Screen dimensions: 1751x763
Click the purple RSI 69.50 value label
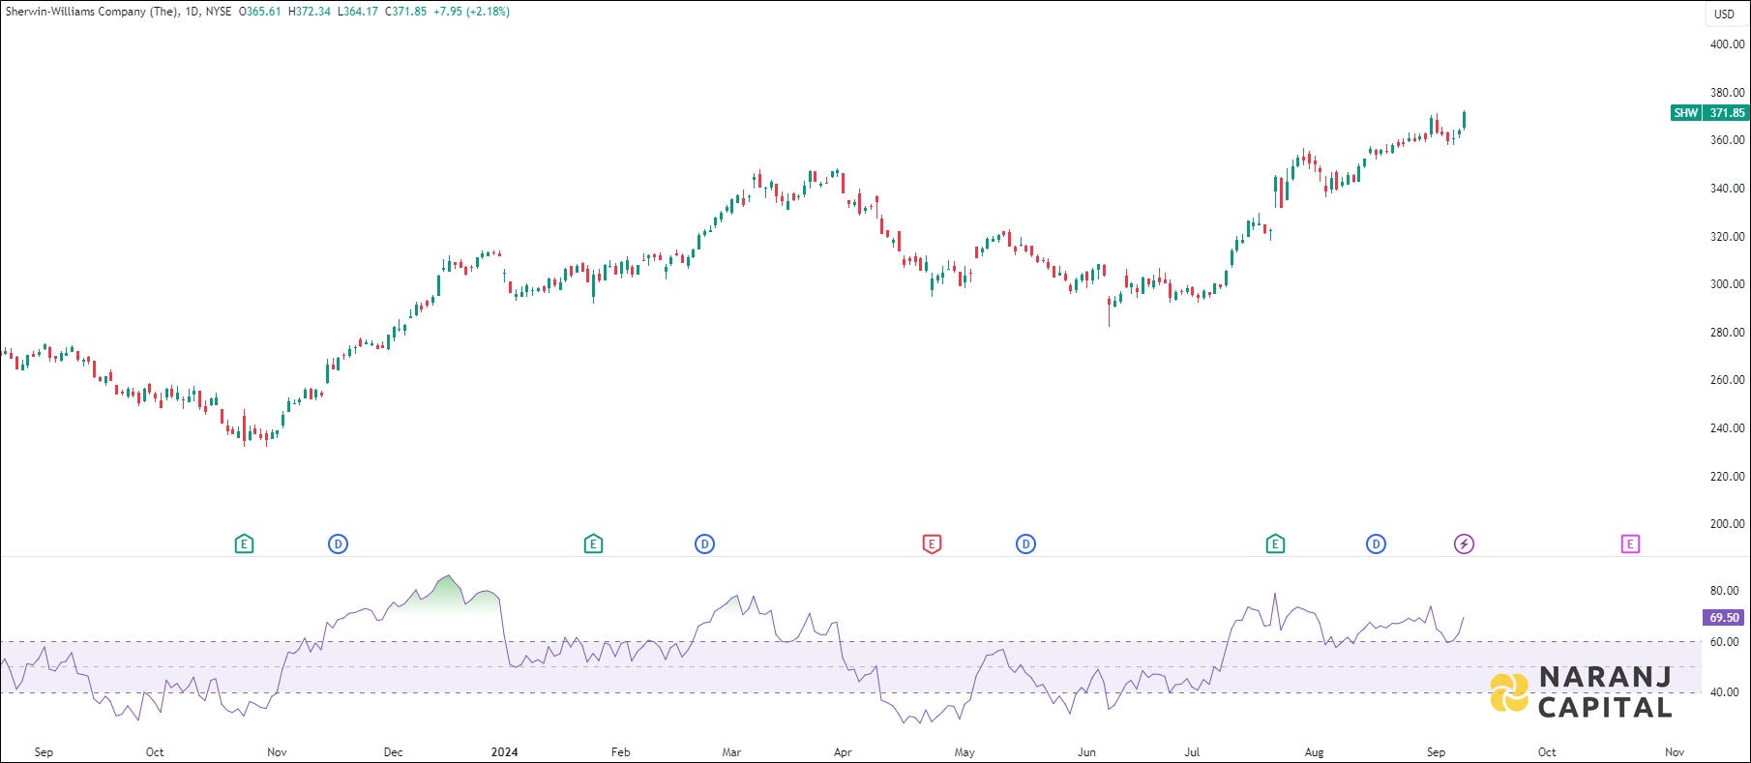click(x=1723, y=617)
